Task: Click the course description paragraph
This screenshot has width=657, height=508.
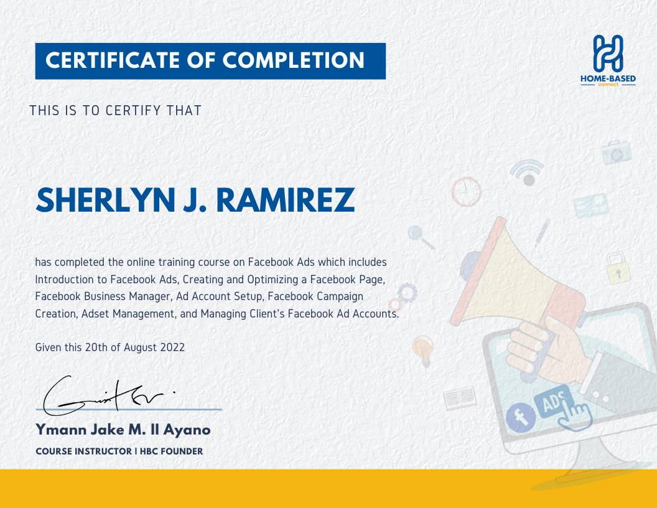Action: click(217, 288)
